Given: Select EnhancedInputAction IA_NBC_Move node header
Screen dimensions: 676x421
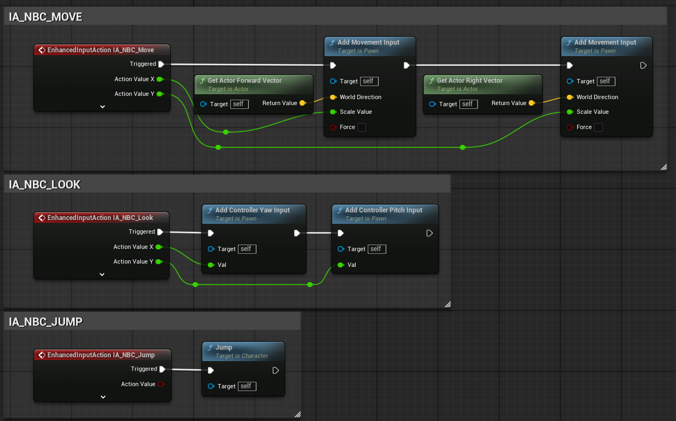Looking at the screenshot, I should 102,50.
